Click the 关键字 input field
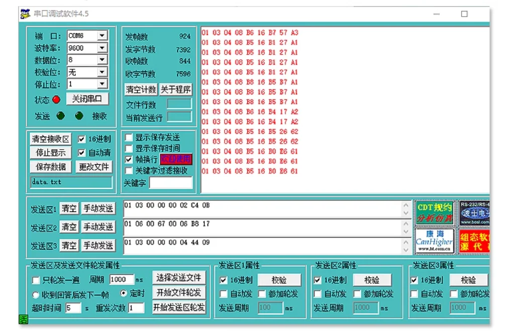Viewport: 511px width, 331px height. 171,183
